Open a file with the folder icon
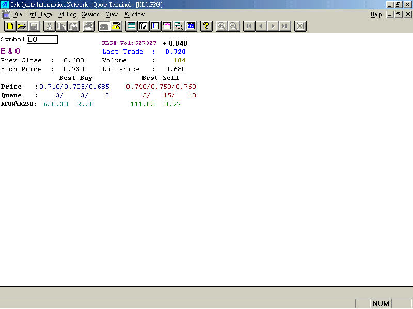Image resolution: width=413 pixels, height=309 pixels. (22, 26)
